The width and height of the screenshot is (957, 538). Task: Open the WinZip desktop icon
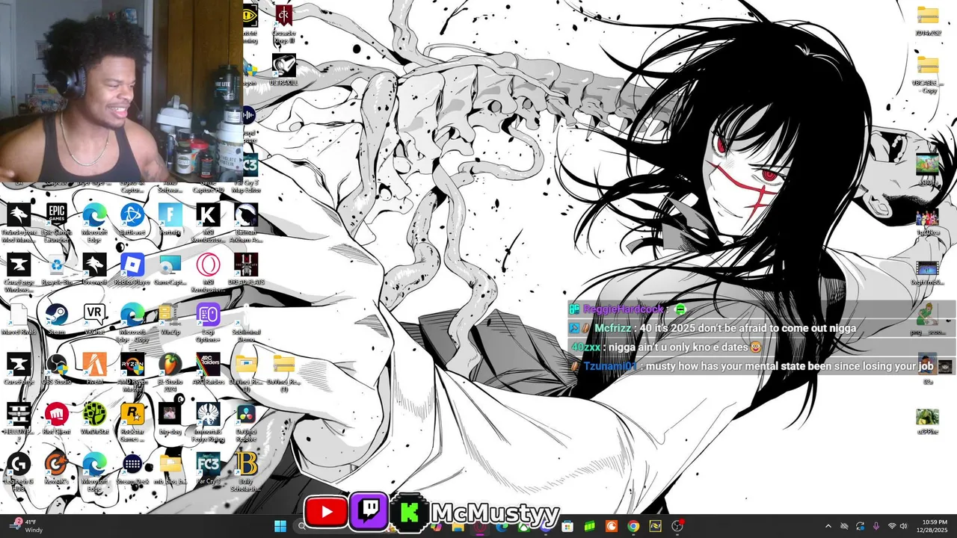170,320
